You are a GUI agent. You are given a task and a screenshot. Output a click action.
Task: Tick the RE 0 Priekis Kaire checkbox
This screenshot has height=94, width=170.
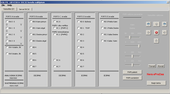[x=102, y=22]
